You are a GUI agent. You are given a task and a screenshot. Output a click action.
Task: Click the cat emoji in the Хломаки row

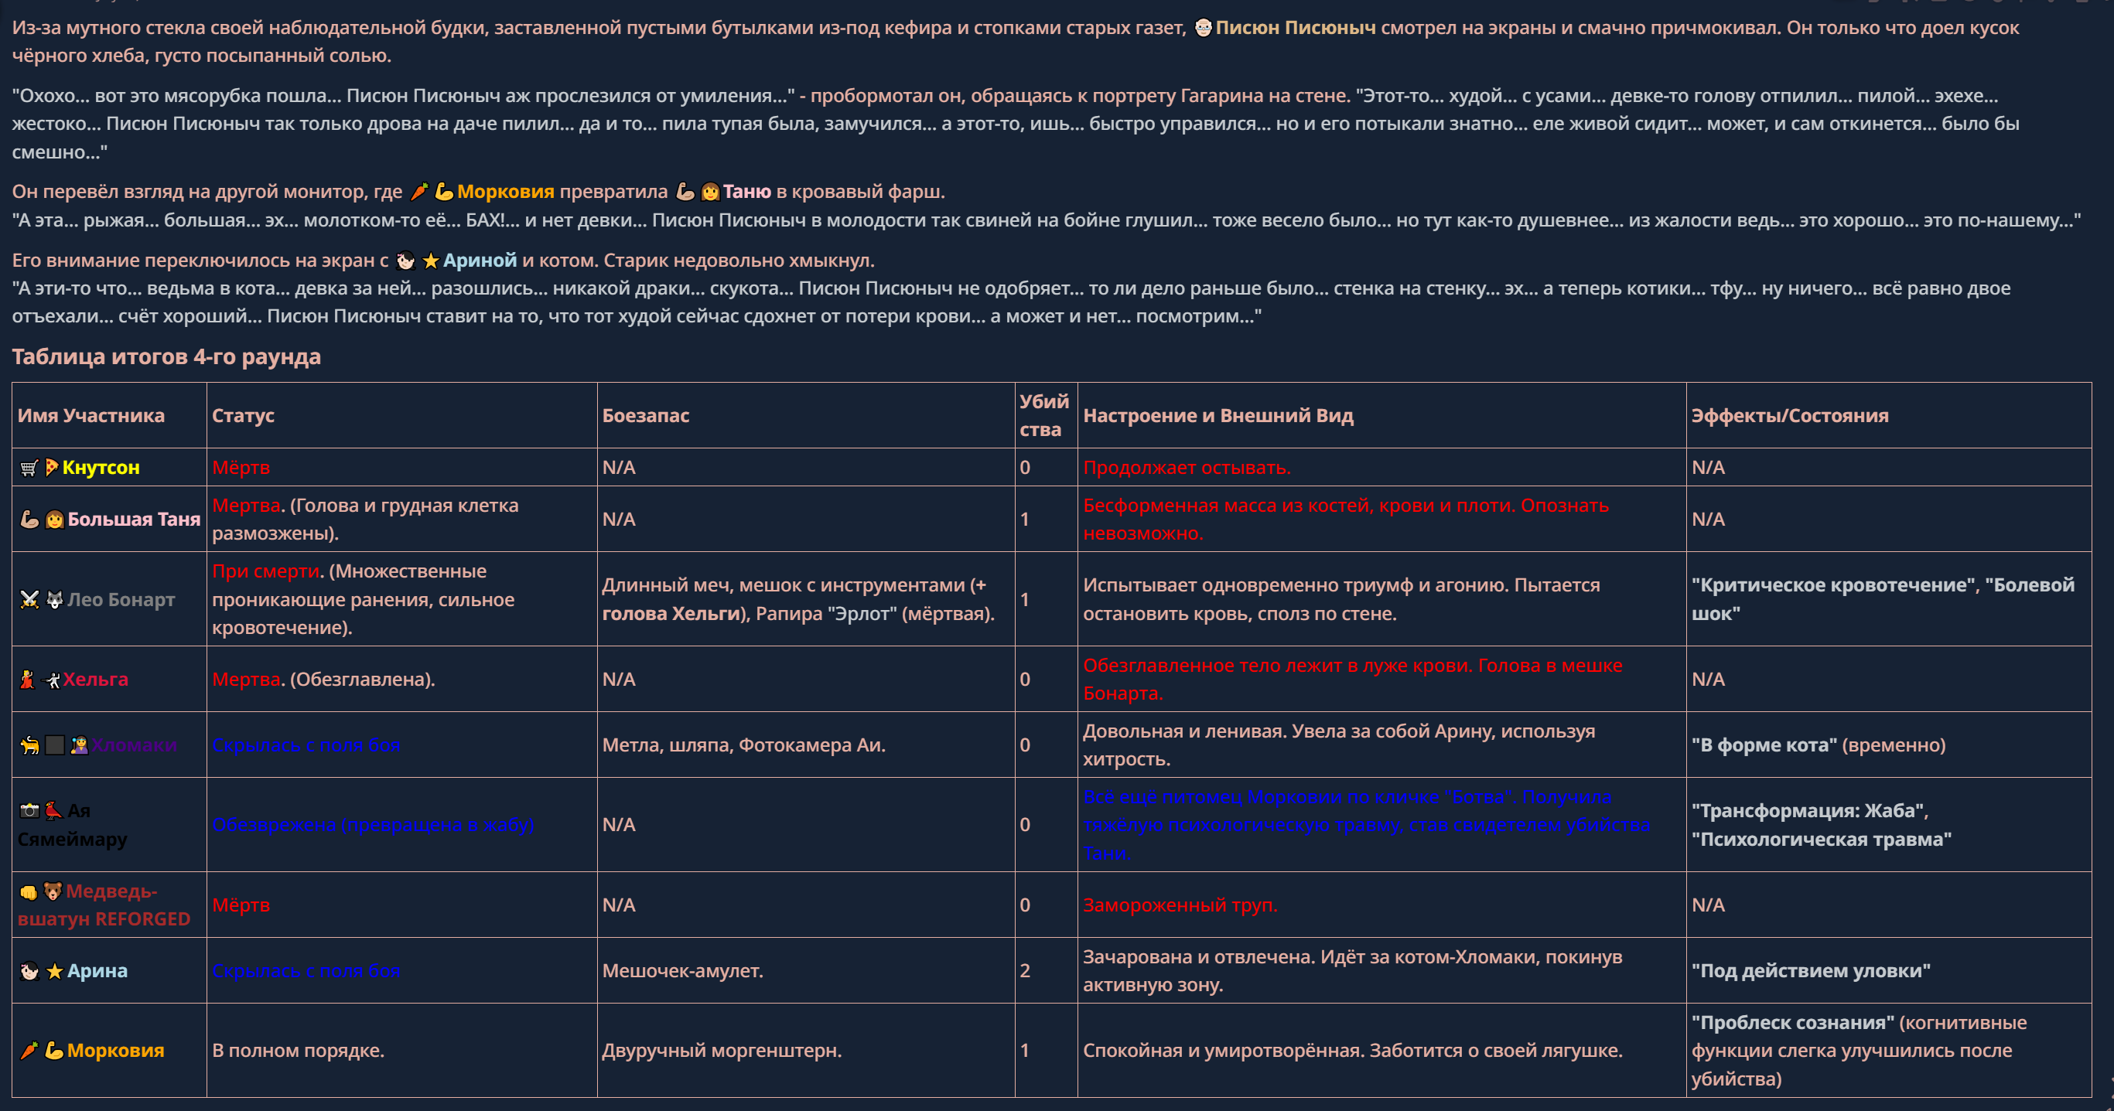pyautogui.click(x=29, y=745)
